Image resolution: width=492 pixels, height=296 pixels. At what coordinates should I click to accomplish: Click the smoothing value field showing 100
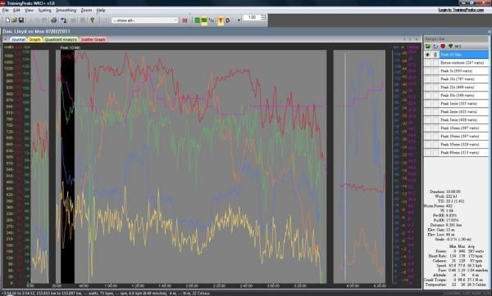(252, 17)
